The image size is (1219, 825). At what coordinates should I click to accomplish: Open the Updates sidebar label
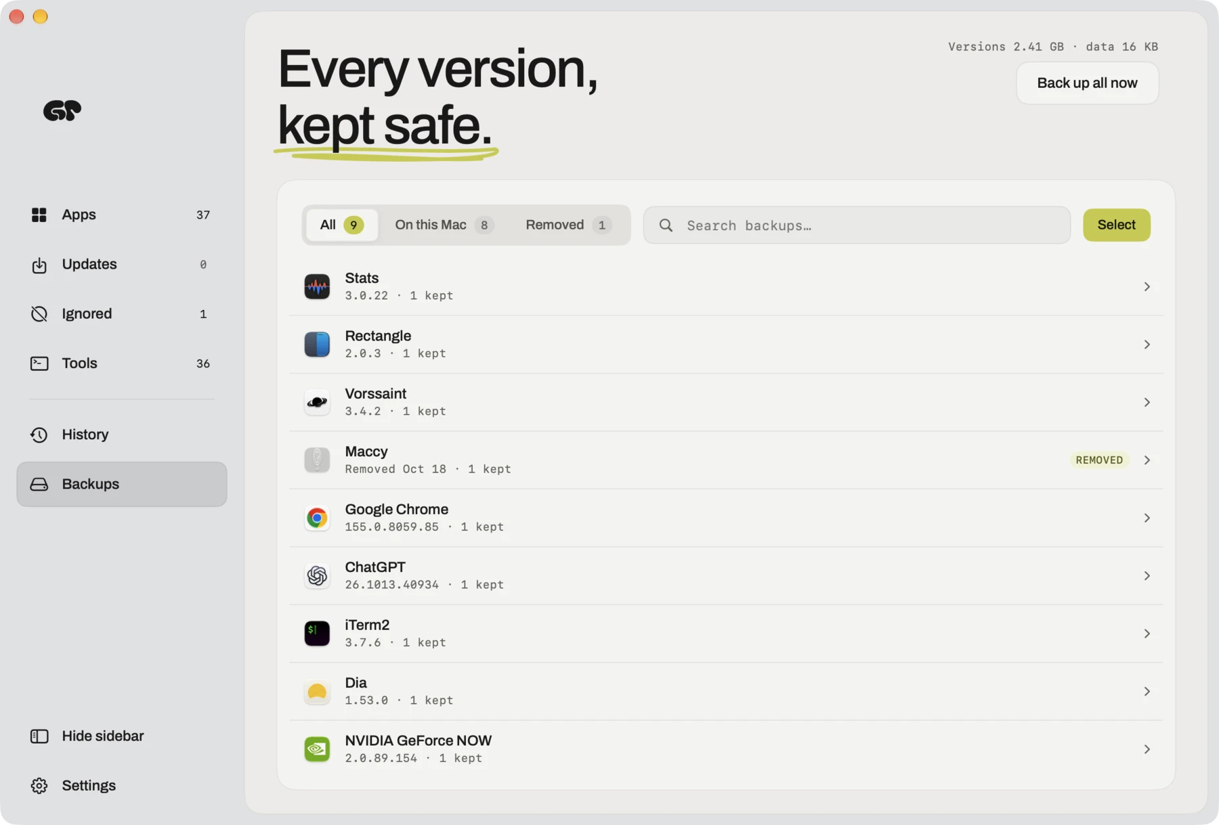click(89, 264)
